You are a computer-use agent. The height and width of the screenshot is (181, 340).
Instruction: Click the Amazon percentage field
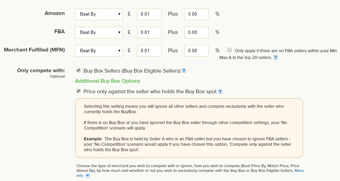pyautogui.click(x=196, y=14)
